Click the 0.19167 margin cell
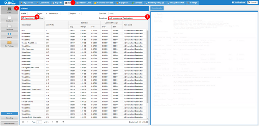Image resolution: width=259 pixels, height=126 pixels. 84,31
